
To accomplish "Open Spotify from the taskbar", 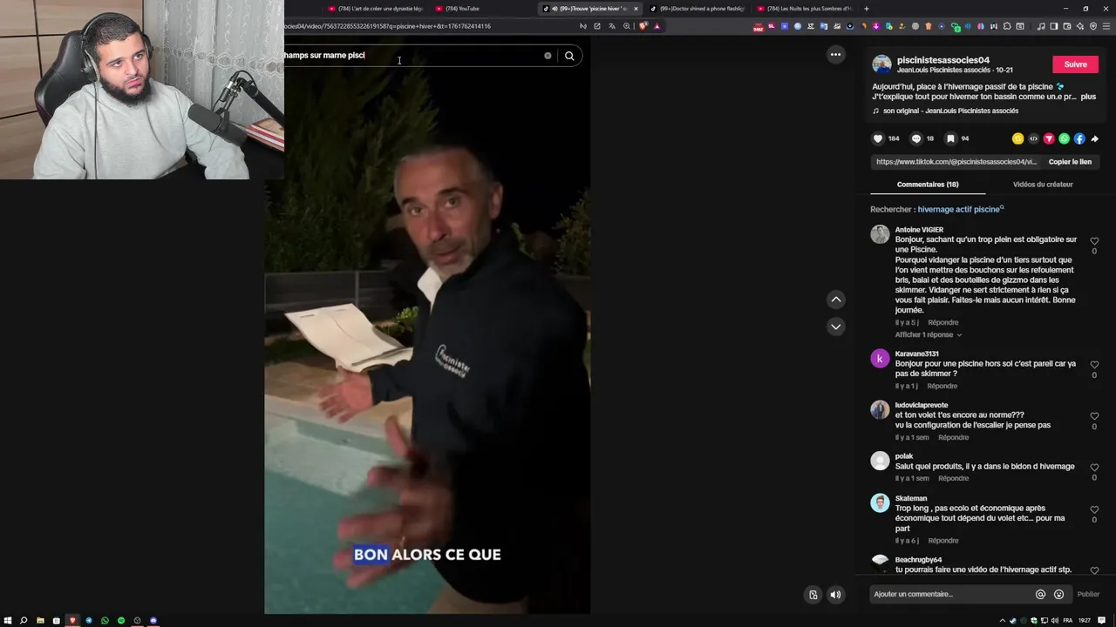I will [121, 621].
